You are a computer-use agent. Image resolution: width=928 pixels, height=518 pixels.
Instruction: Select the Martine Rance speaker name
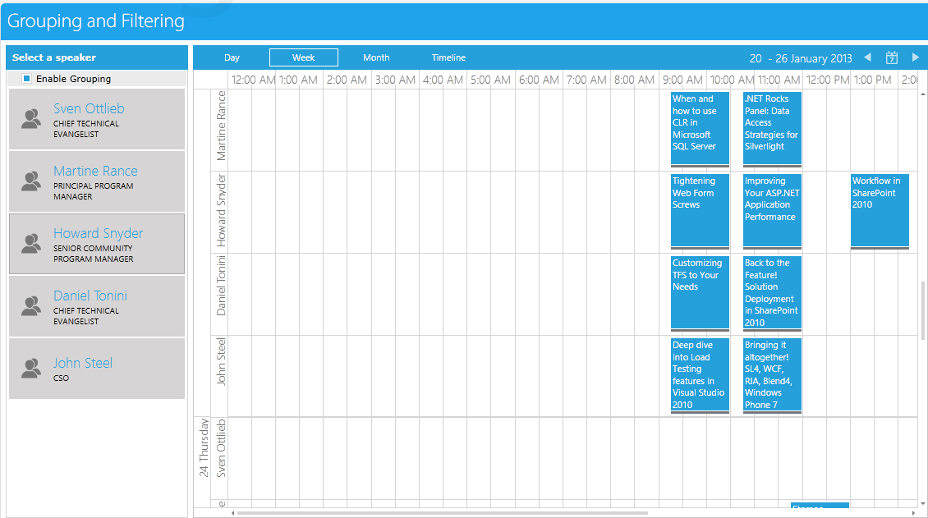click(95, 171)
